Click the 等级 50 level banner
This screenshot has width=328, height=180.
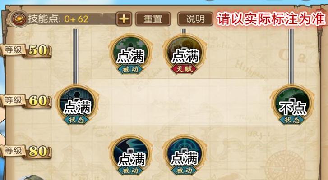point(26,50)
